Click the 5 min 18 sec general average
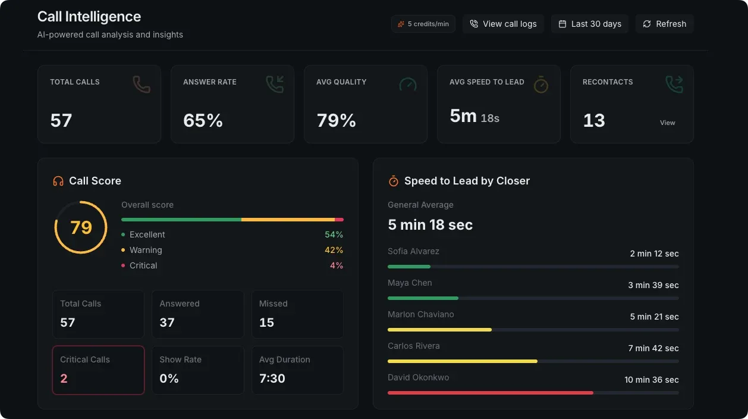 coord(430,225)
